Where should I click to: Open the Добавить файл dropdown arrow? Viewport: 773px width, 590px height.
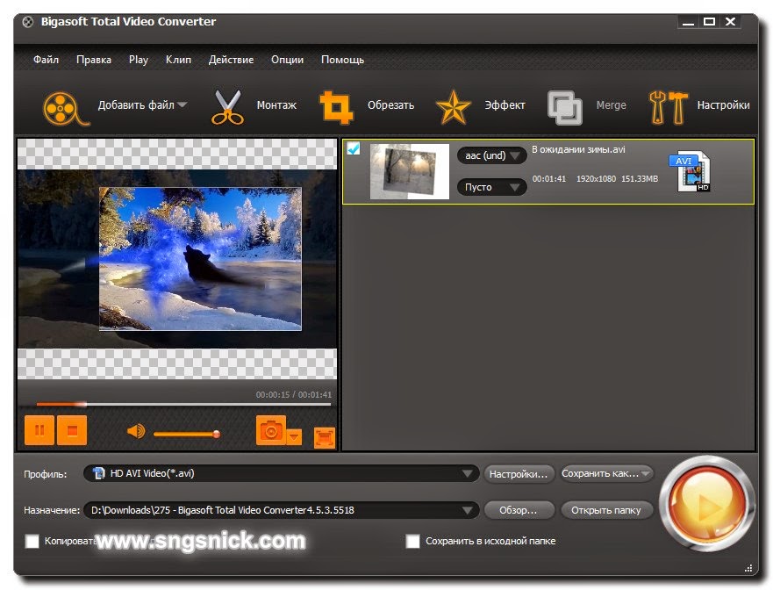pos(182,104)
